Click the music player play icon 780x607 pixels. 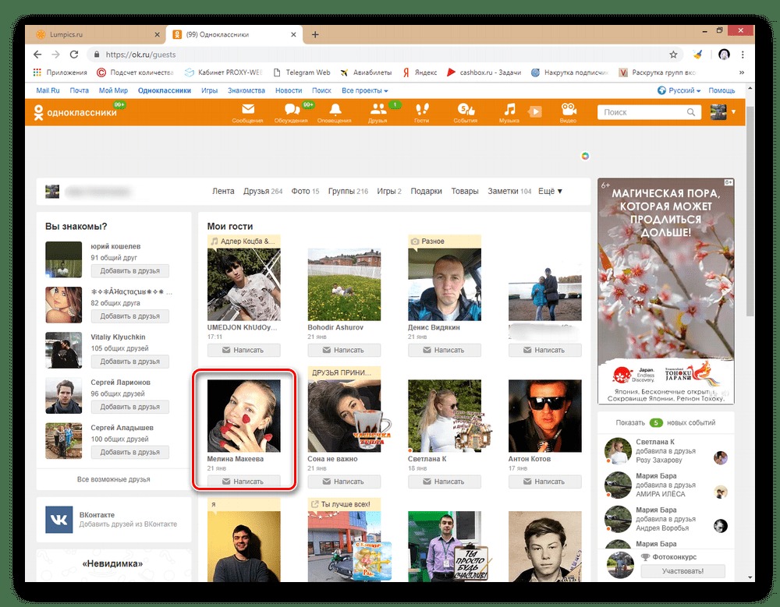click(x=535, y=111)
